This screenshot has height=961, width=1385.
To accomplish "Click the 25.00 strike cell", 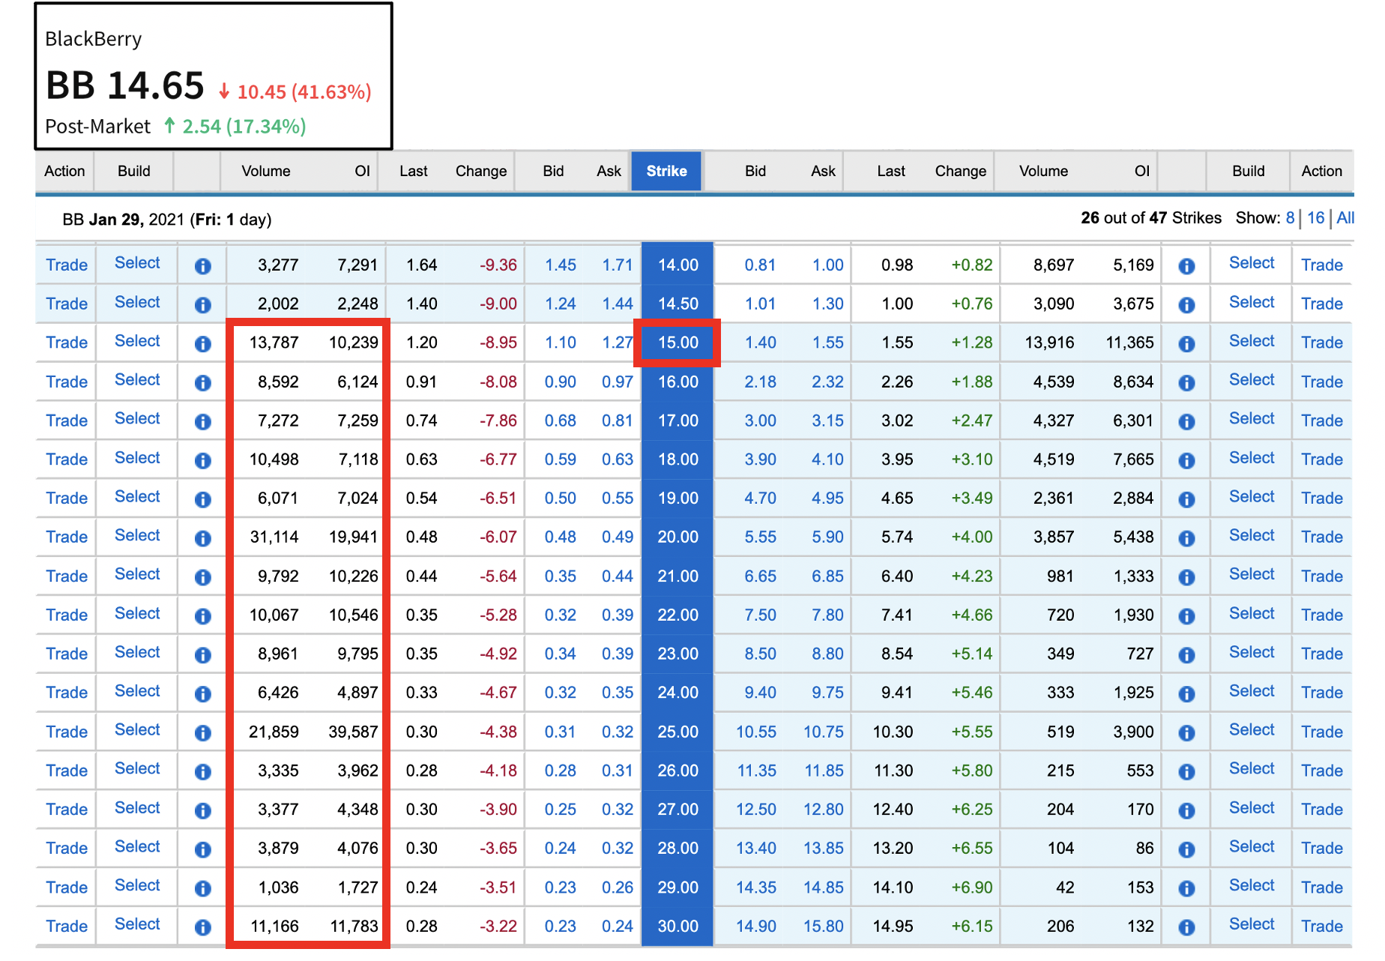I will point(678,732).
